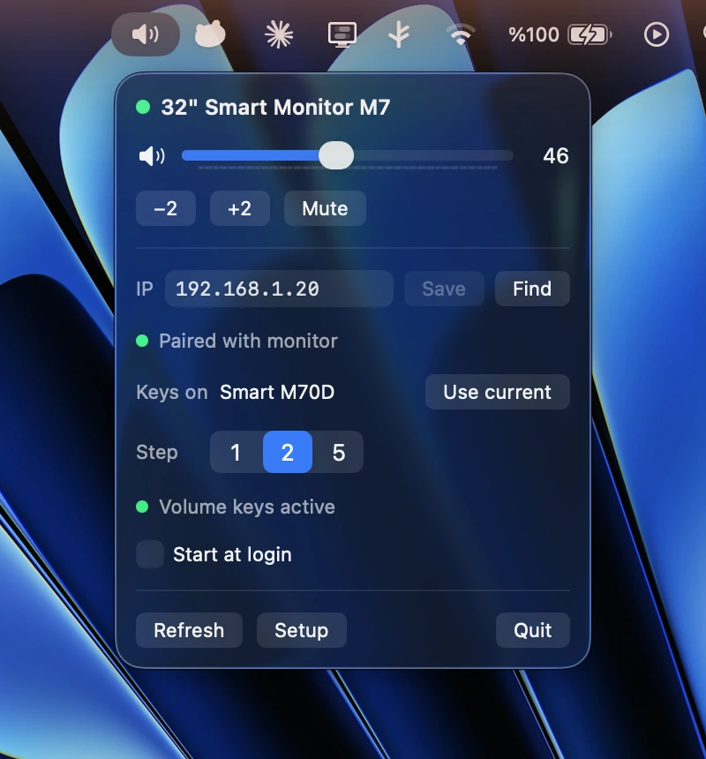Choose step size 5
This screenshot has height=759, width=706.
coord(339,452)
